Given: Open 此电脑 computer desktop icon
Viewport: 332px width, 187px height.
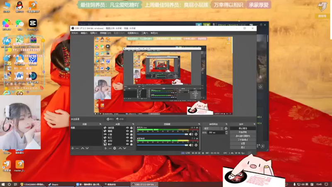Looking at the screenshot, I should (7, 6).
